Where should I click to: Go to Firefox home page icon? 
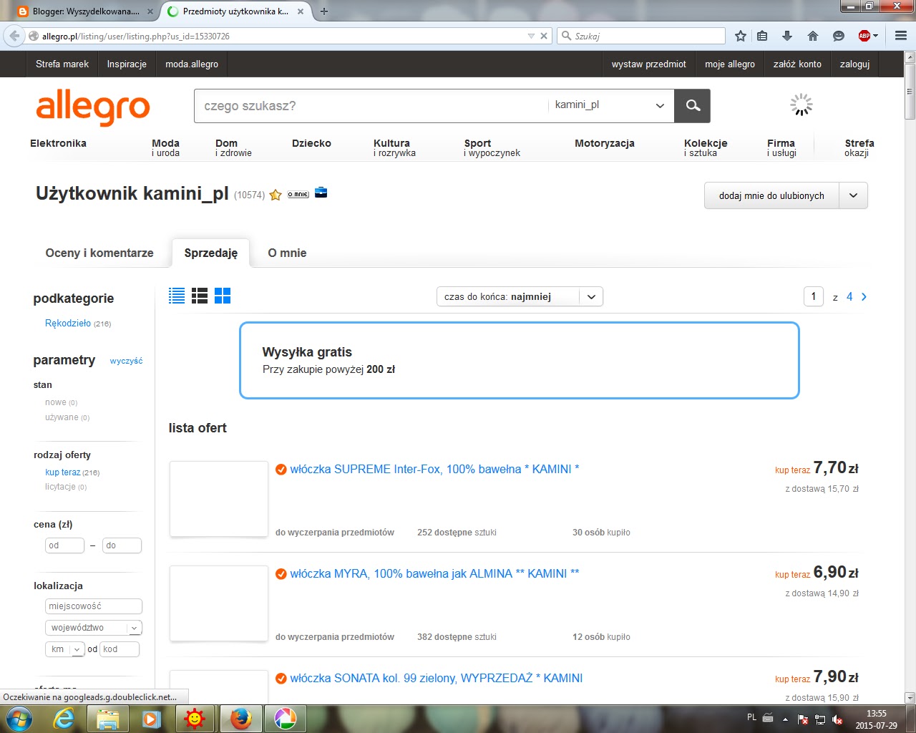tap(813, 36)
